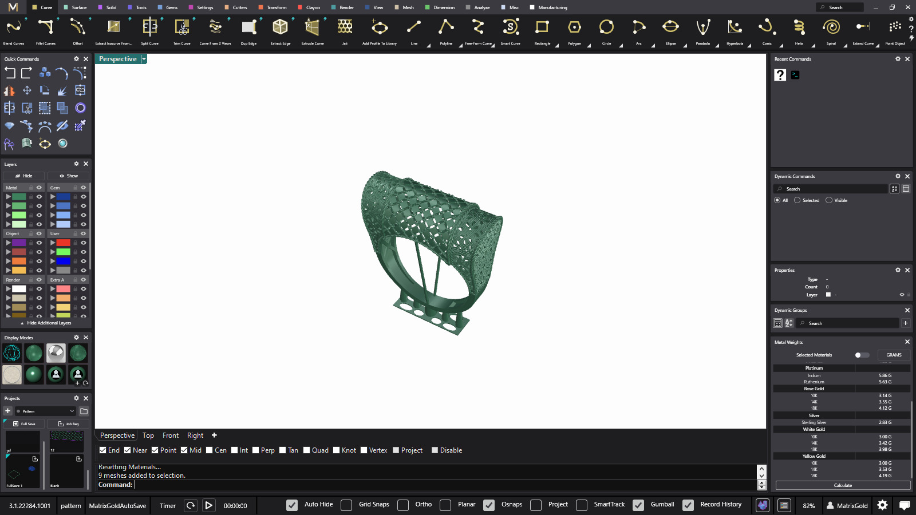Pick the orange Object layer swatch
916x515 pixels.
pyautogui.click(x=19, y=261)
